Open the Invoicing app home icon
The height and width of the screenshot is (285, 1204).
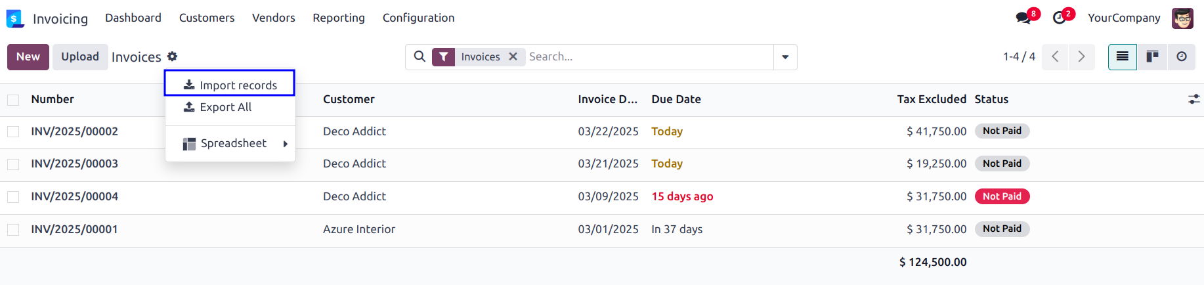tap(15, 18)
